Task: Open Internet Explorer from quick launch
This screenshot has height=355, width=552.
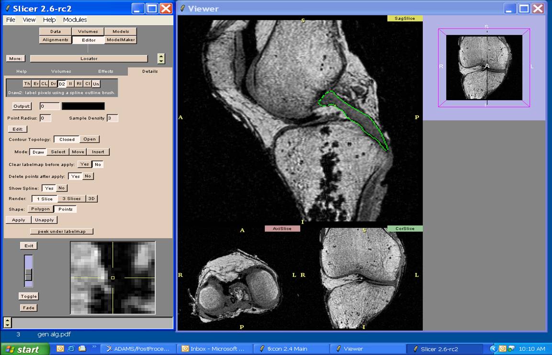Action: pyautogui.click(x=71, y=349)
